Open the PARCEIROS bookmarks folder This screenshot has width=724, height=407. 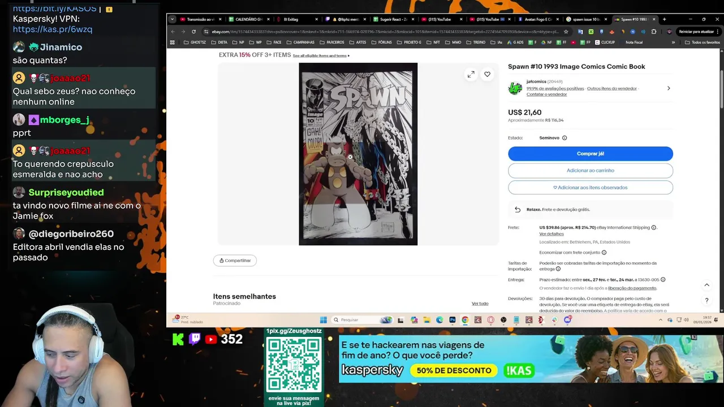click(331, 42)
